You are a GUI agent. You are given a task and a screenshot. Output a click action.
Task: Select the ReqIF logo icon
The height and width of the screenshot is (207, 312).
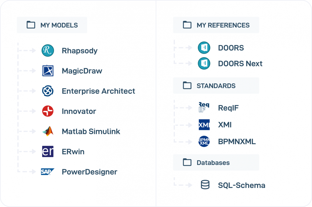204,108
